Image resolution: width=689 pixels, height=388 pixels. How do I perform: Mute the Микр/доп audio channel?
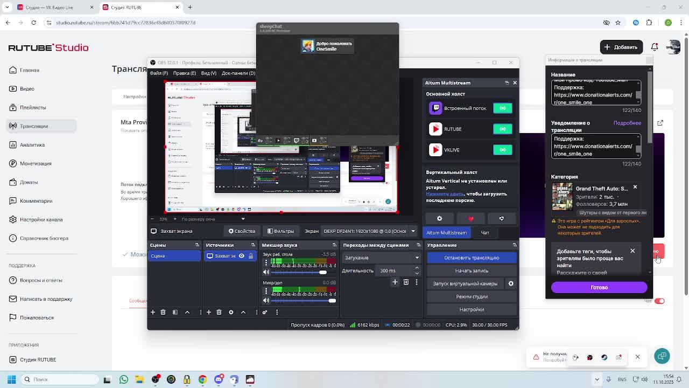coord(266,301)
